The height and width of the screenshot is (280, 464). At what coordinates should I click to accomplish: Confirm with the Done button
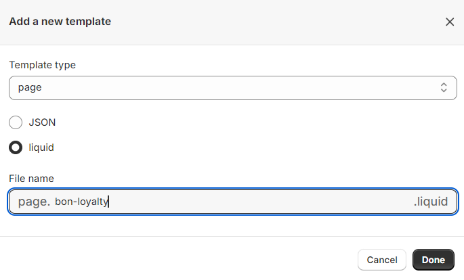click(433, 260)
